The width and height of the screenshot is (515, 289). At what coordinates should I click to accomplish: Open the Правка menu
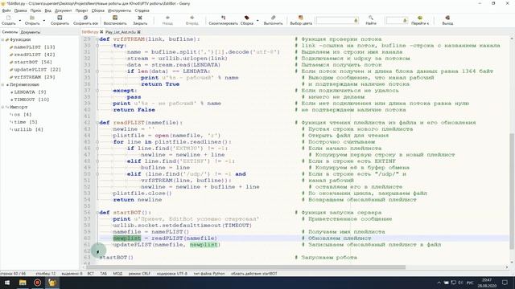[x=20, y=10]
